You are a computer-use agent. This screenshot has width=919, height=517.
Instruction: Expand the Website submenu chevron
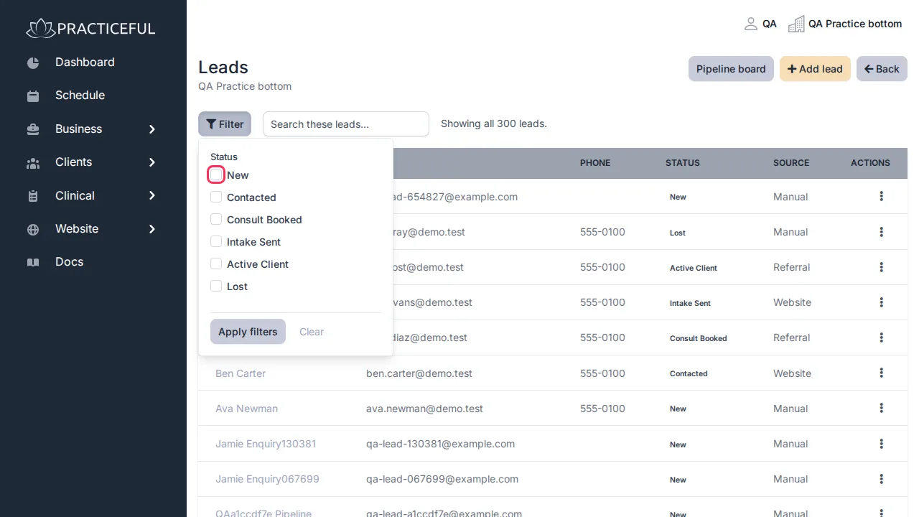(x=152, y=229)
